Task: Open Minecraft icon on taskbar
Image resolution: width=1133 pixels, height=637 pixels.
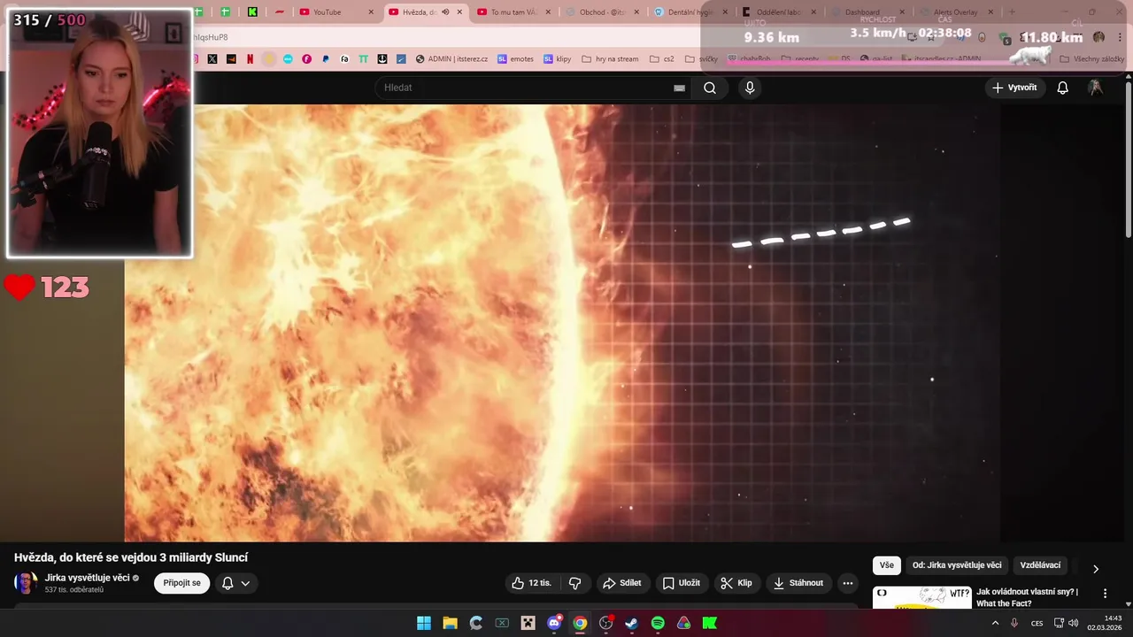Action: (x=528, y=623)
